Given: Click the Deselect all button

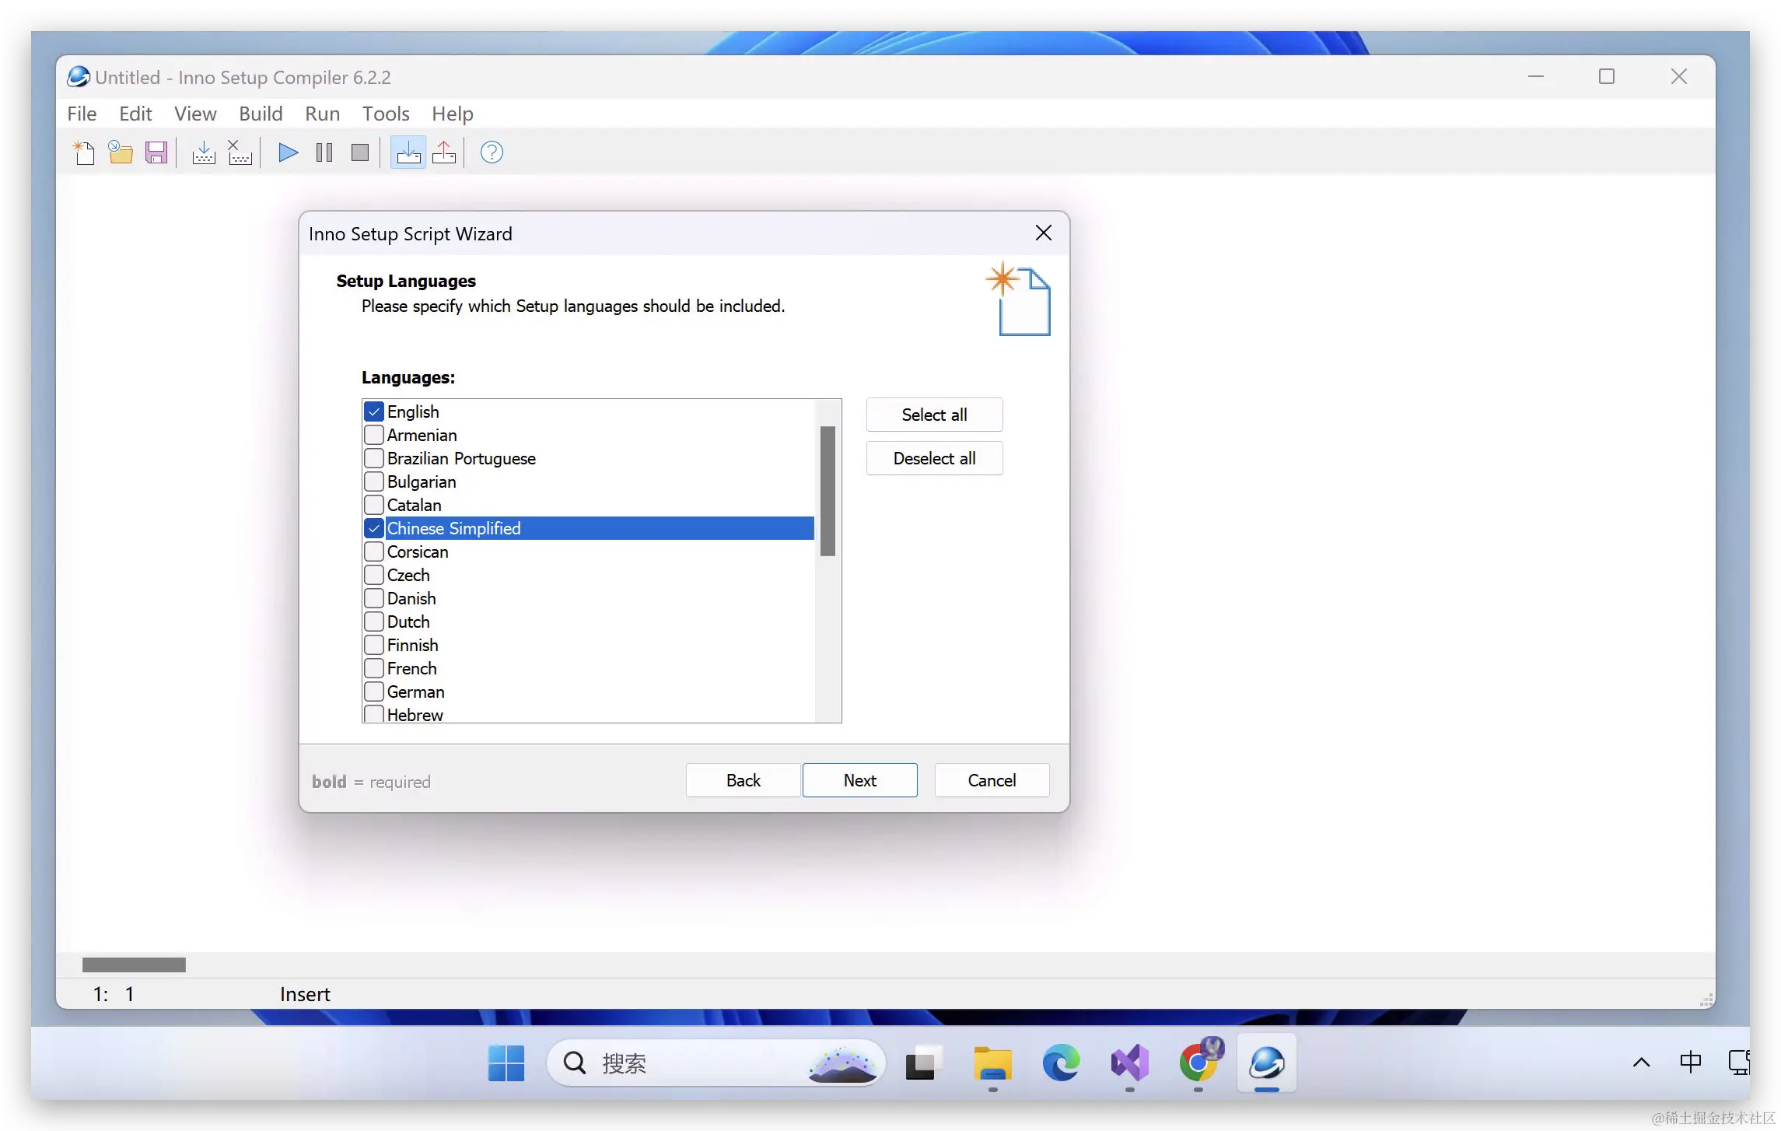Looking at the screenshot, I should [x=934, y=458].
